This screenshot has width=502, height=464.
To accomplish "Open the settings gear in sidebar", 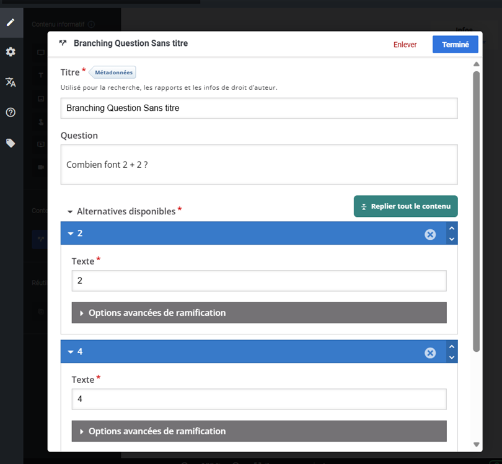I will click(11, 52).
